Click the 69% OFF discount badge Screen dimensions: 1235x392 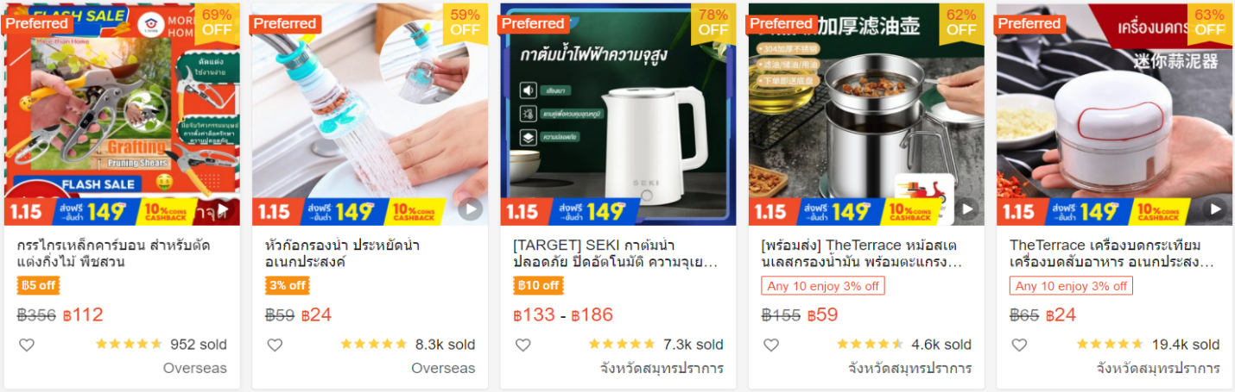click(x=217, y=22)
